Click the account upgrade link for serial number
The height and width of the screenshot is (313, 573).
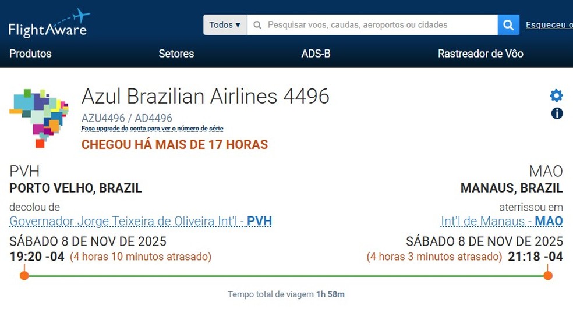click(x=152, y=128)
